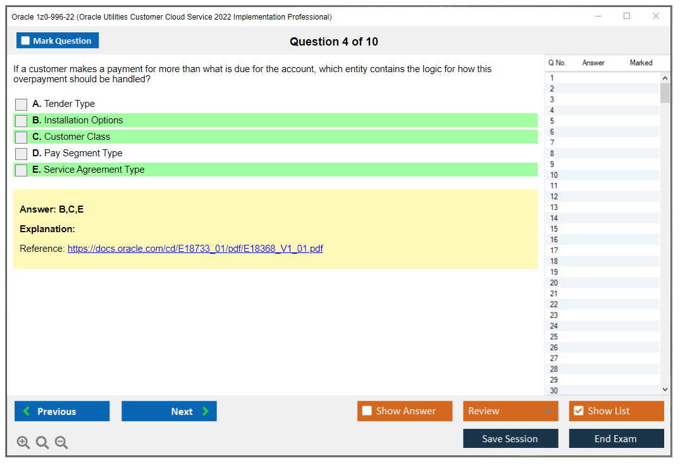Click the Save Session button
The image size is (680, 465).
510,438
